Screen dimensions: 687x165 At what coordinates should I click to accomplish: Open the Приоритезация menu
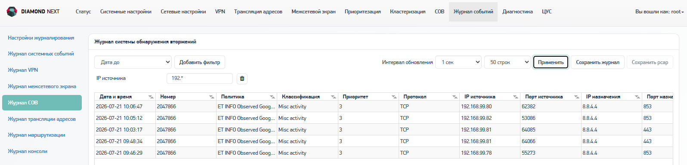pos(362,12)
